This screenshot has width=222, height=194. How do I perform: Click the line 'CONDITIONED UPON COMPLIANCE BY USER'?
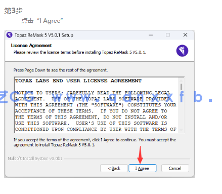pyautogui.click(x=96, y=129)
